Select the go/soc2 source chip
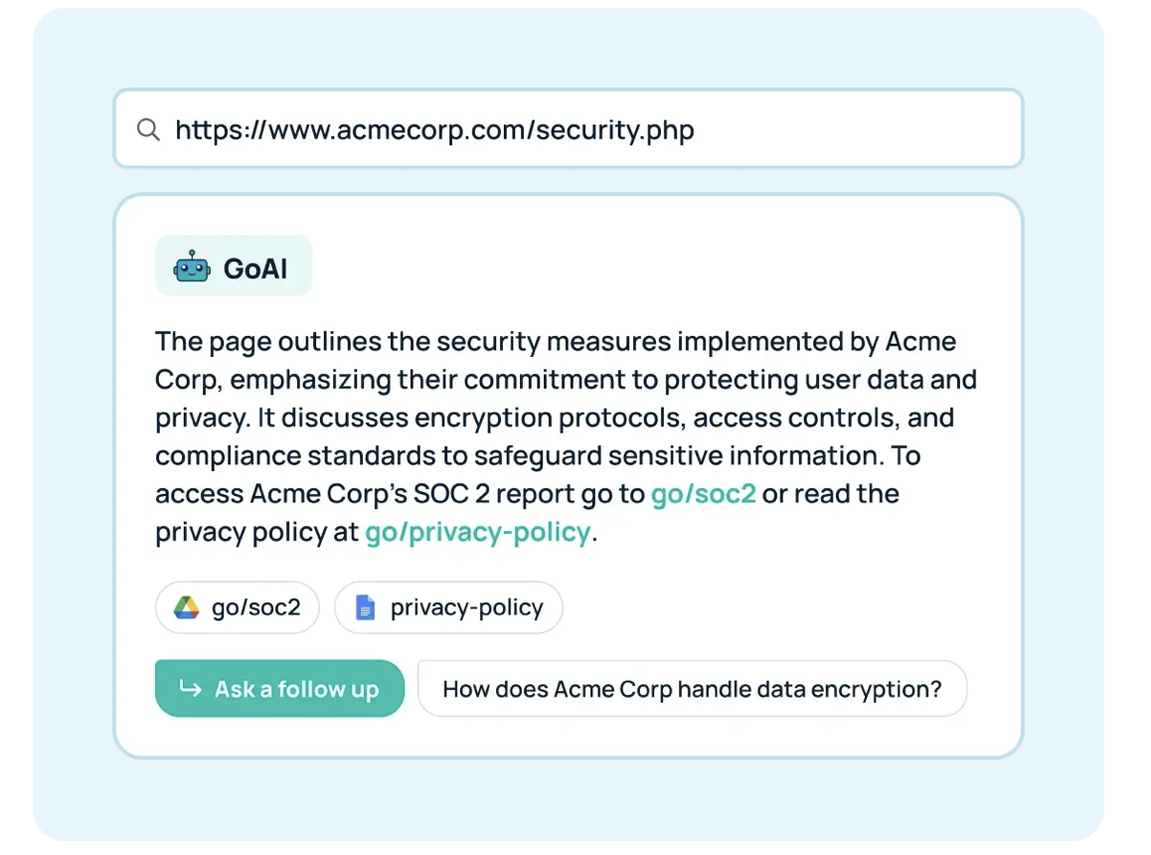This screenshot has width=1151, height=855. (x=238, y=607)
